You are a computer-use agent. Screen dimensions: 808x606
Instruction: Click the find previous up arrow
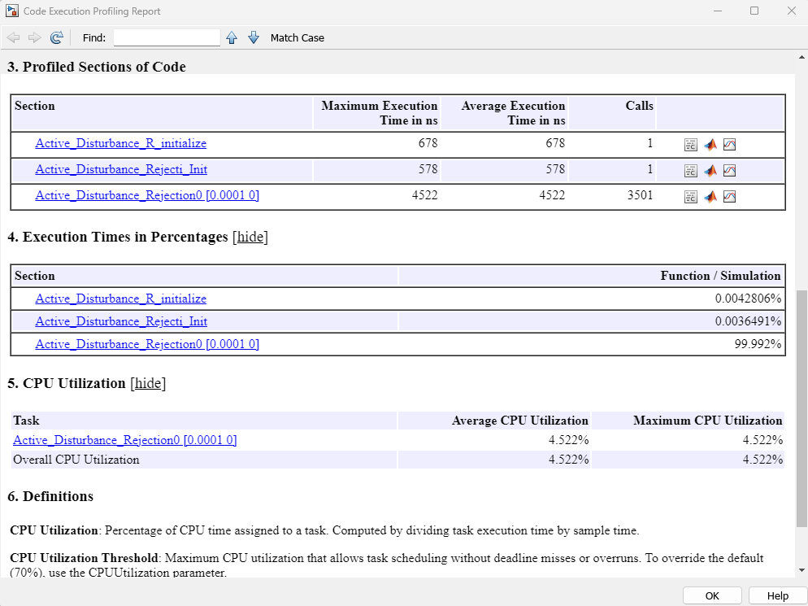click(232, 37)
